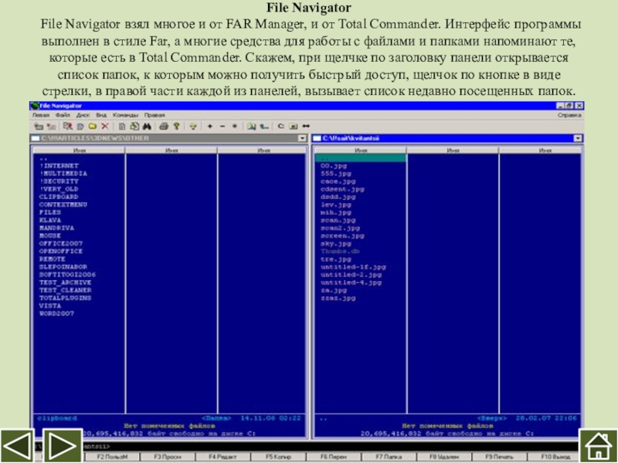
Task: Select file Thumbs.db in right panel
Action: pyautogui.click(x=340, y=252)
